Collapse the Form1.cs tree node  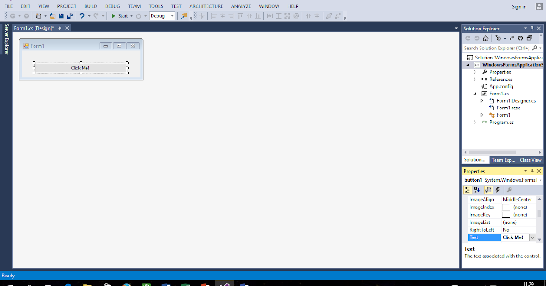point(475,93)
